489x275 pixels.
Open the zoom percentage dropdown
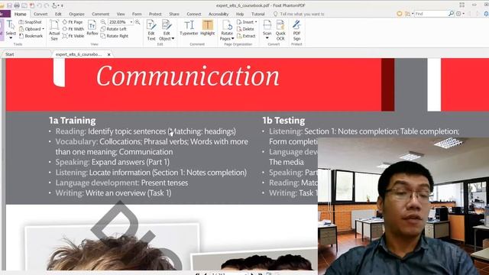tap(131, 22)
